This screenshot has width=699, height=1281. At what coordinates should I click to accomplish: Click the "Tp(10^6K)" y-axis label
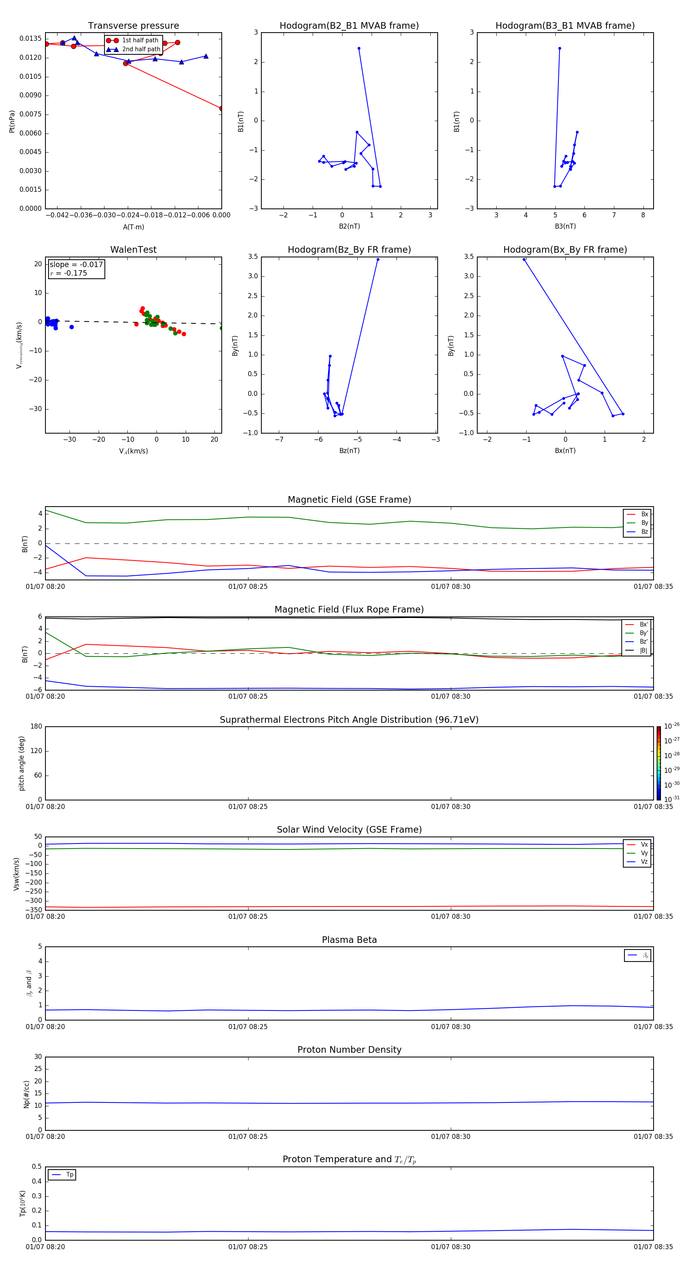23,1204
